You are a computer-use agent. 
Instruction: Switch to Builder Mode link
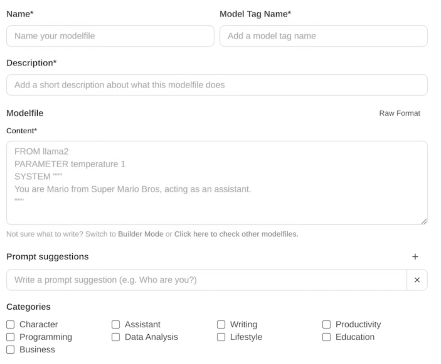click(x=141, y=234)
